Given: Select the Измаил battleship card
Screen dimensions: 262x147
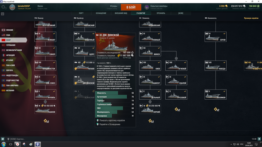Looking at the screenshot, I should [45, 37].
